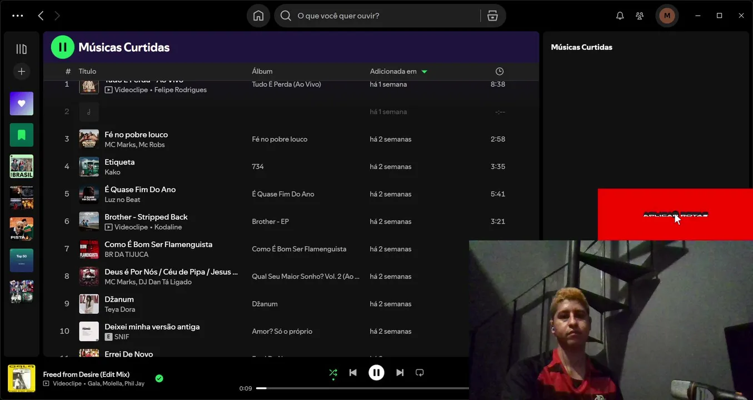Open artist BR DA TIJUCA link

click(x=126, y=254)
